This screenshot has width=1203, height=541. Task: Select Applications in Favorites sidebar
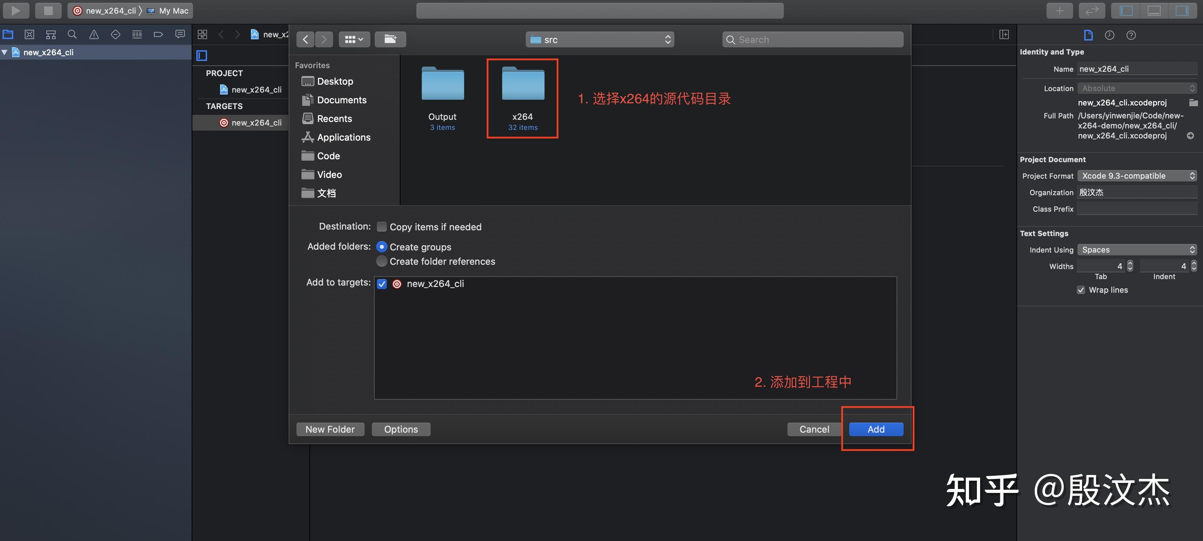343,137
